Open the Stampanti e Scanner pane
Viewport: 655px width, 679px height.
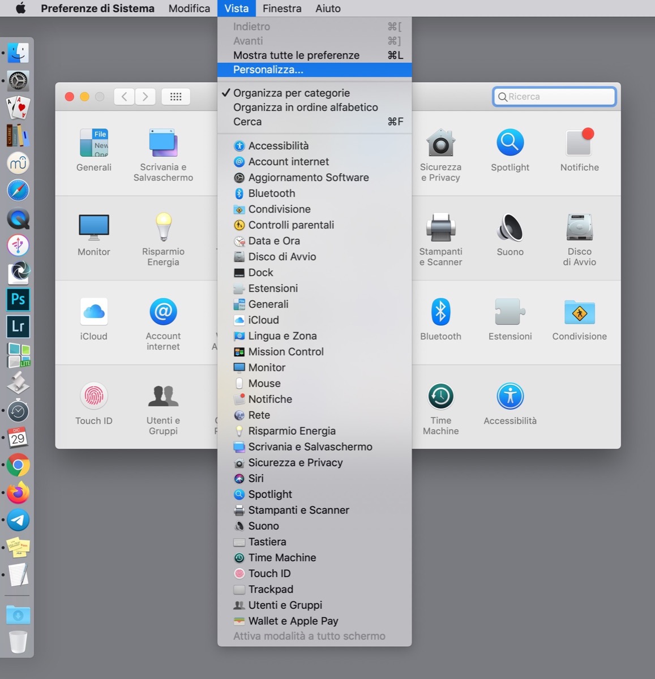click(440, 228)
